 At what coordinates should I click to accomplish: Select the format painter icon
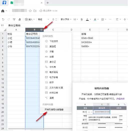(x=14, y=19)
